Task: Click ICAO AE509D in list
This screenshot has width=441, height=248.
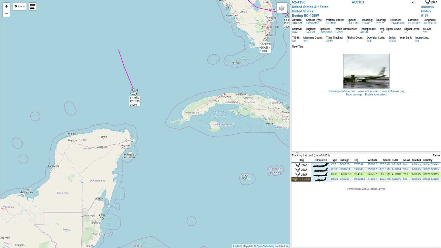Action: coord(397,179)
